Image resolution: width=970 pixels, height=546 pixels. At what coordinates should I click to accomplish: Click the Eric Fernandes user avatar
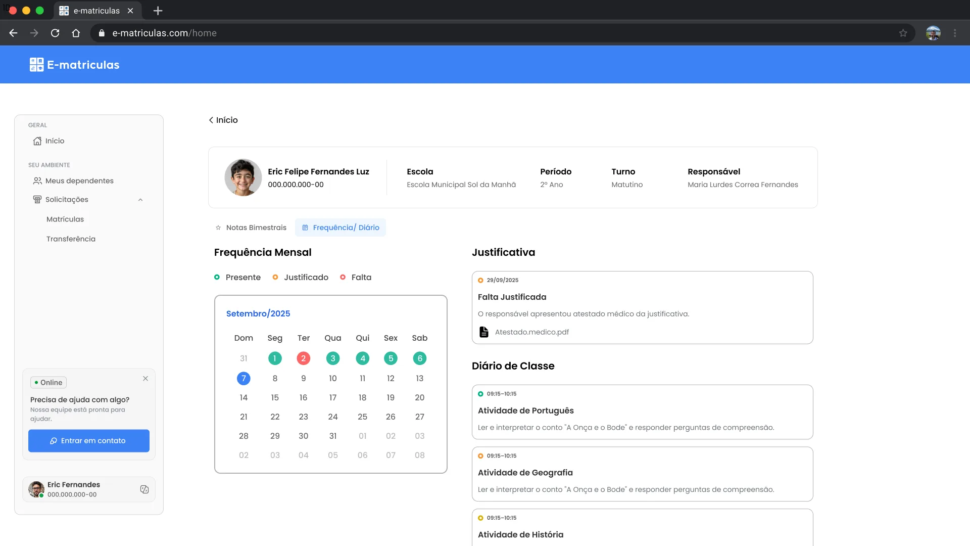36,489
